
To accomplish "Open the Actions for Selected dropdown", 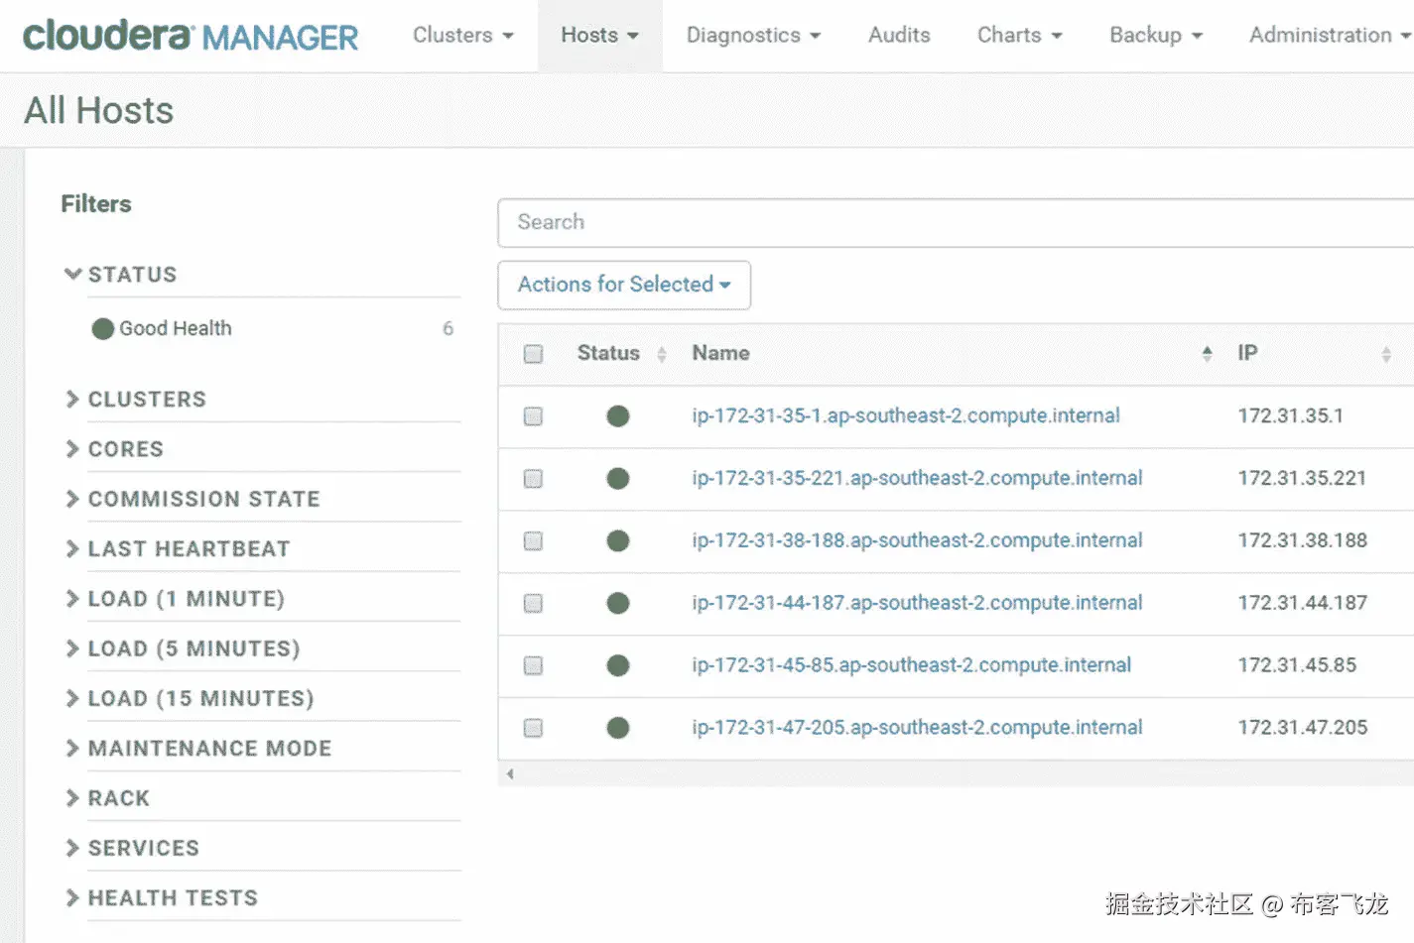I will 624,286.
